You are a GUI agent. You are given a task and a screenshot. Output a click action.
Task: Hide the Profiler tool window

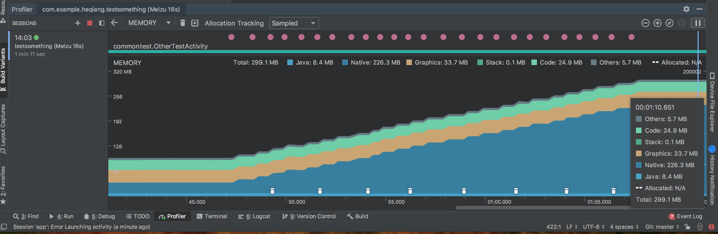tap(699, 9)
